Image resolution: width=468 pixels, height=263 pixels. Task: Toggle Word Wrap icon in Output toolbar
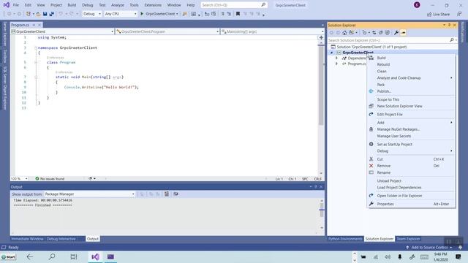pos(175,194)
